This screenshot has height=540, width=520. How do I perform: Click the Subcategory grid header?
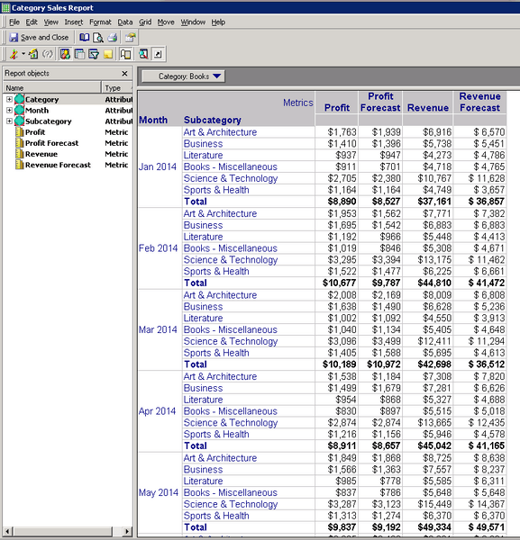[x=213, y=120]
